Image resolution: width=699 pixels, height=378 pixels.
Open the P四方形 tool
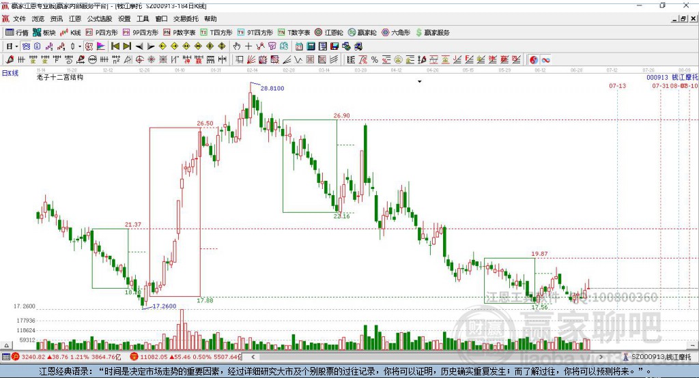(x=102, y=33)
